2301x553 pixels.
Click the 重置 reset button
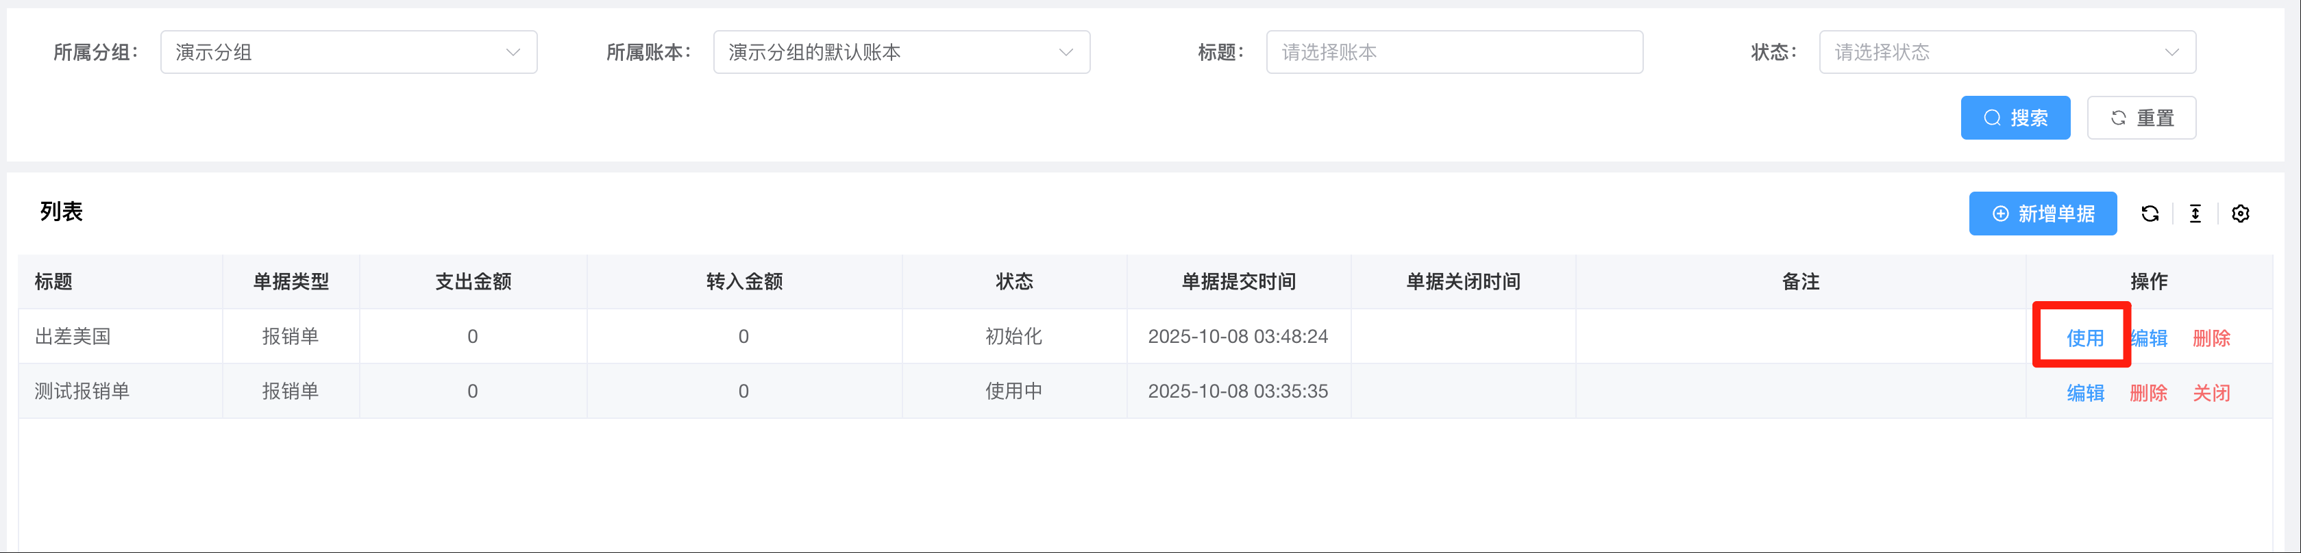[2141, 118]
